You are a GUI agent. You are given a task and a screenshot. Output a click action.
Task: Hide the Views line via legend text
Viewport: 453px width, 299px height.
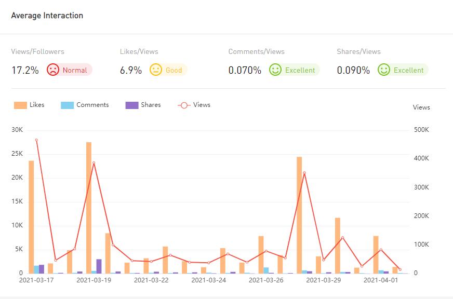(x=202, y=105)
